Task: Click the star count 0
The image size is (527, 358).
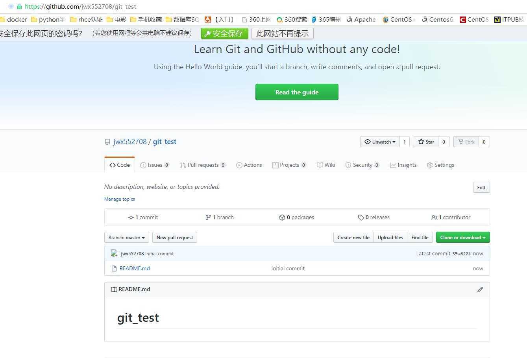Action: 443,142
